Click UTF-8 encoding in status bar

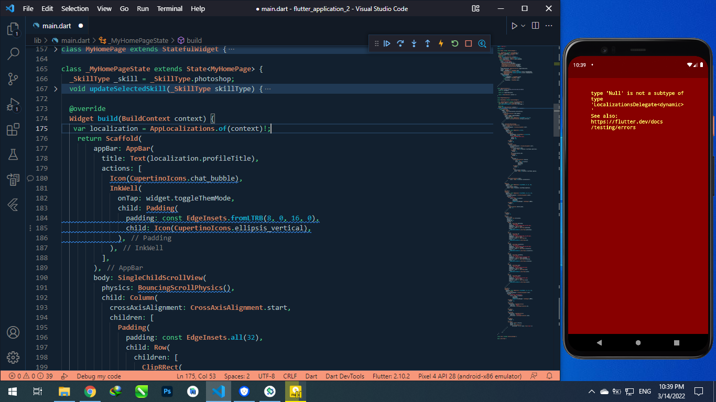click(x=266, y=376)
